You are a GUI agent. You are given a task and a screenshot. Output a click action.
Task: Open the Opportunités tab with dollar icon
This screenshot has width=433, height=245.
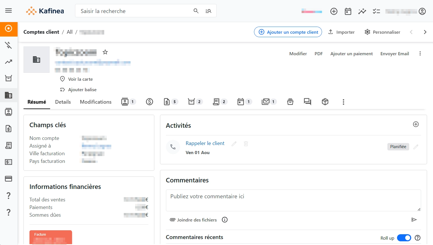(x=150, y=101)
